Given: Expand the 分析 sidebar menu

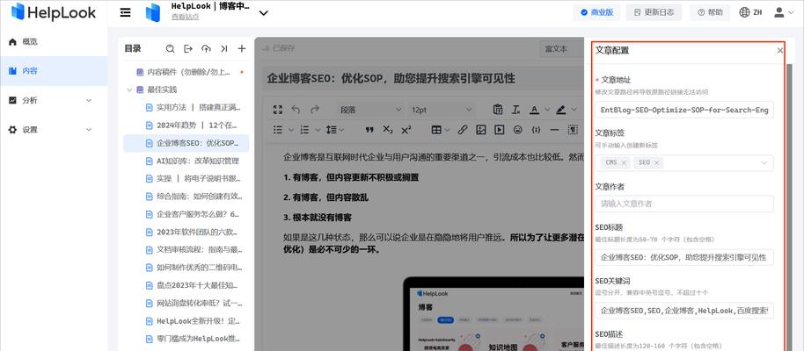Looking at the screenshot, I should [x=88, y=100].
